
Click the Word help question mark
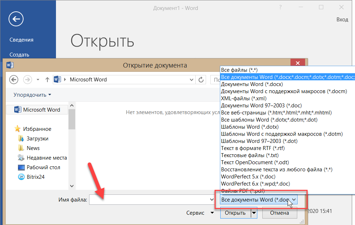point(281,7)
